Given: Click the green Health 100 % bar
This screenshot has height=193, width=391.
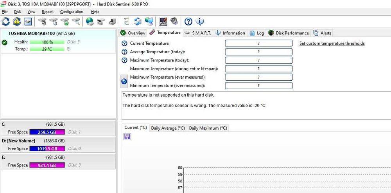Looking at the screenshot, I should tap(47, 42).
